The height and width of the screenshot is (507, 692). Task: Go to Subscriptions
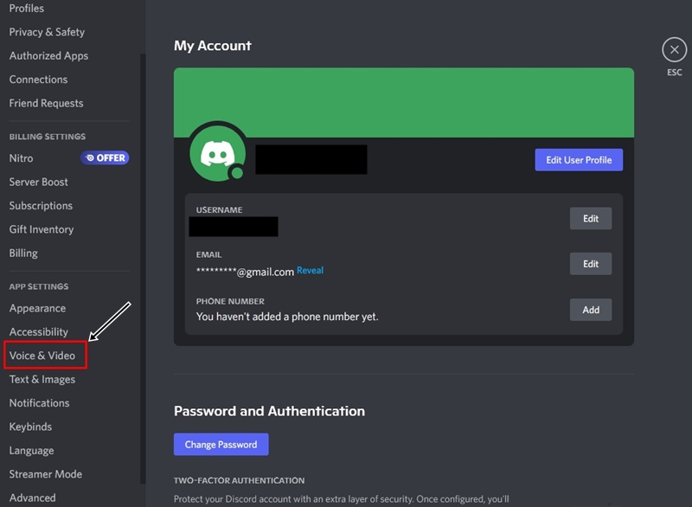click(x=41, y=206)
